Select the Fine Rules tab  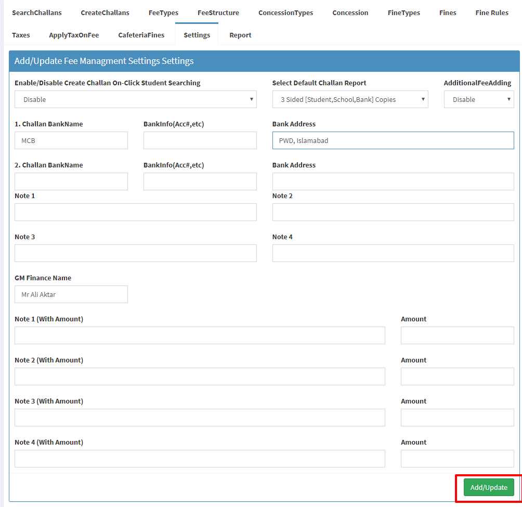(x=492, y=12)
